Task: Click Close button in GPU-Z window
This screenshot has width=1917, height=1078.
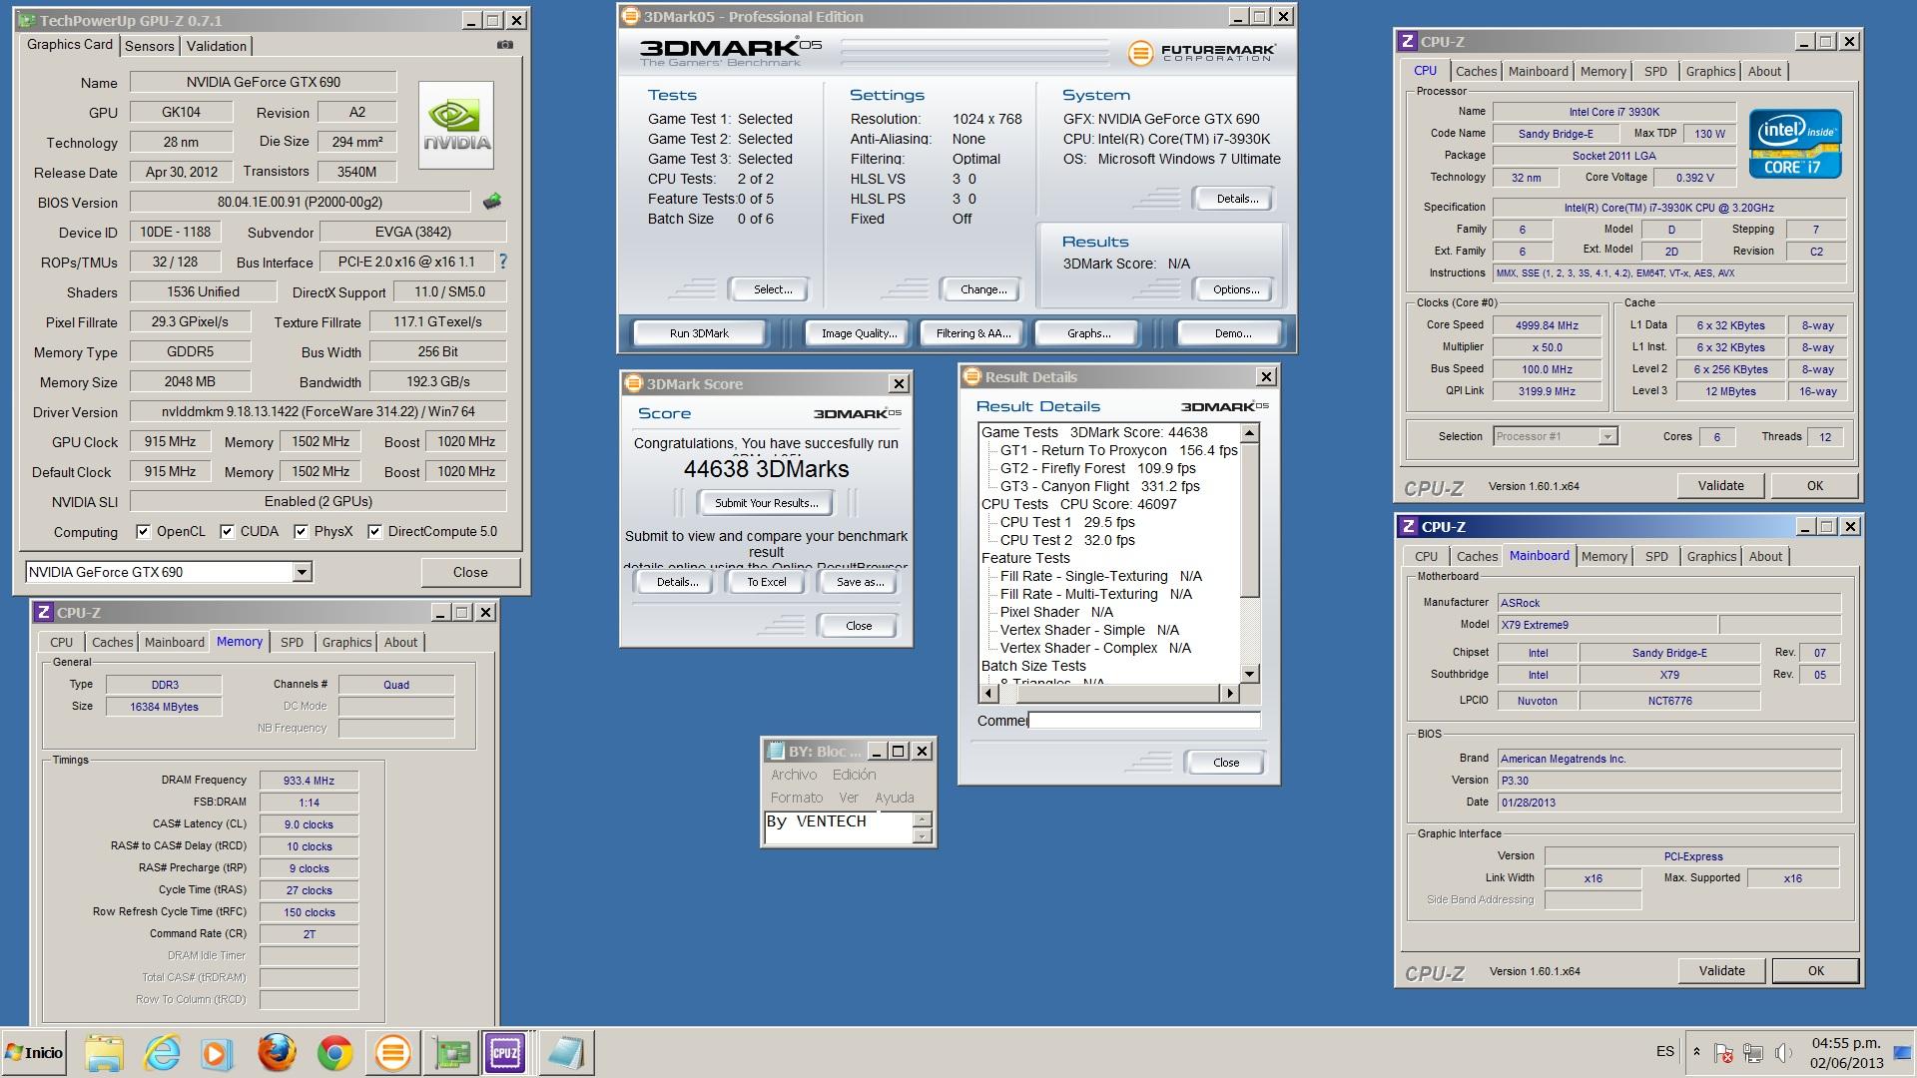Action: tap(470, 572)
